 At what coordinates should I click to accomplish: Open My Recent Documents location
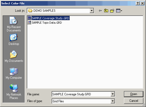click(14, 24)
